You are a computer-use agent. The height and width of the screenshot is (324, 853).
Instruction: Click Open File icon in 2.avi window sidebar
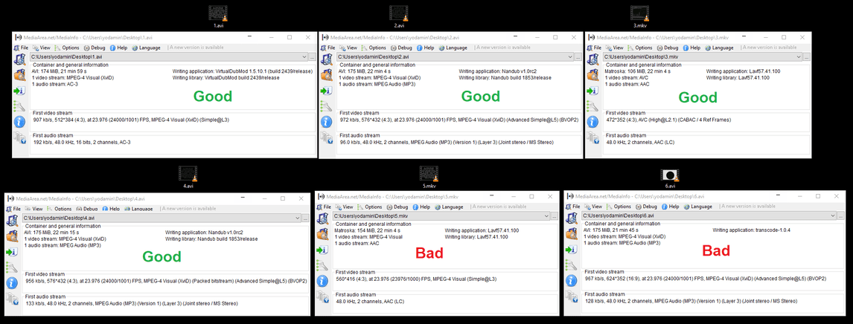[326, 59]
